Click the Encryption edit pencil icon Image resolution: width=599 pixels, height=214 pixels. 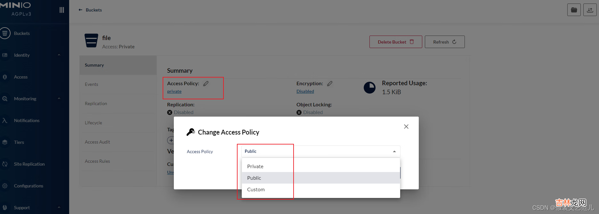pos(330,84)
